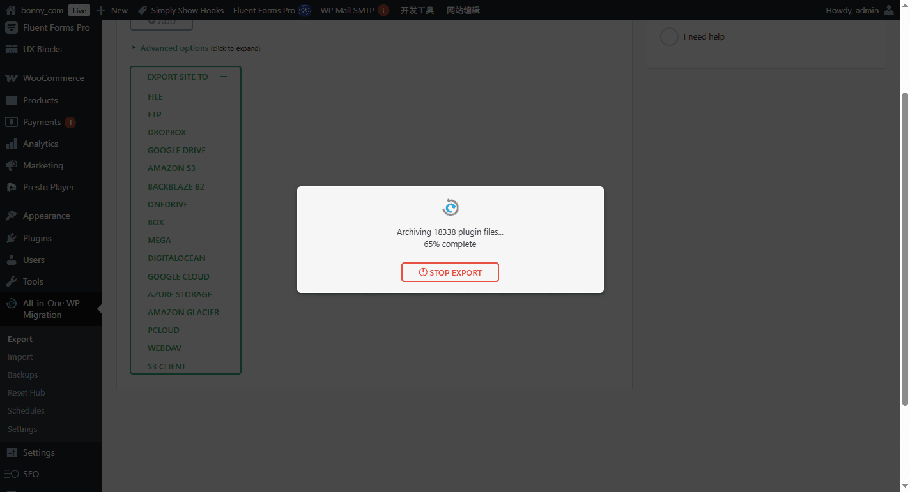Select the "I need help" radio button

pyautogui.click(x=668, y=37)
